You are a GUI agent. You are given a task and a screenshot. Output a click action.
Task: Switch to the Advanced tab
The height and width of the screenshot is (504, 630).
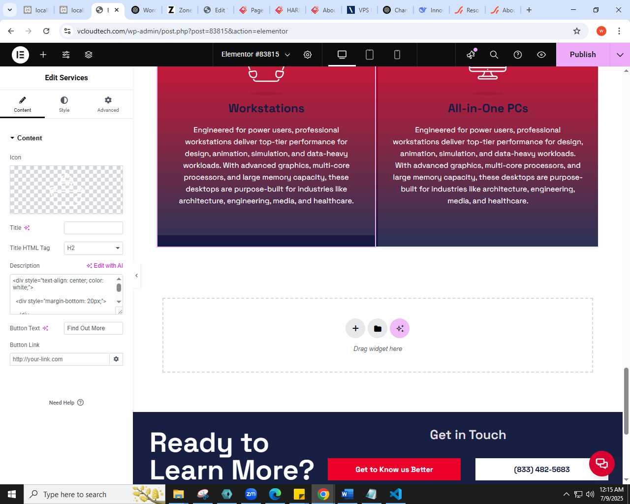point(108,104)
